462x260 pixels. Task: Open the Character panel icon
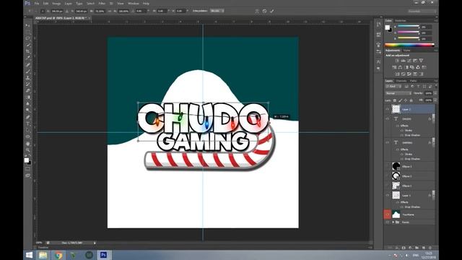click(x=378, y=61)
